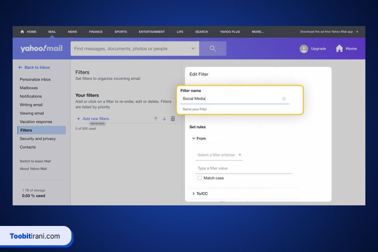
Task: Move filter up with the up arrow
Action: [156, 119]
